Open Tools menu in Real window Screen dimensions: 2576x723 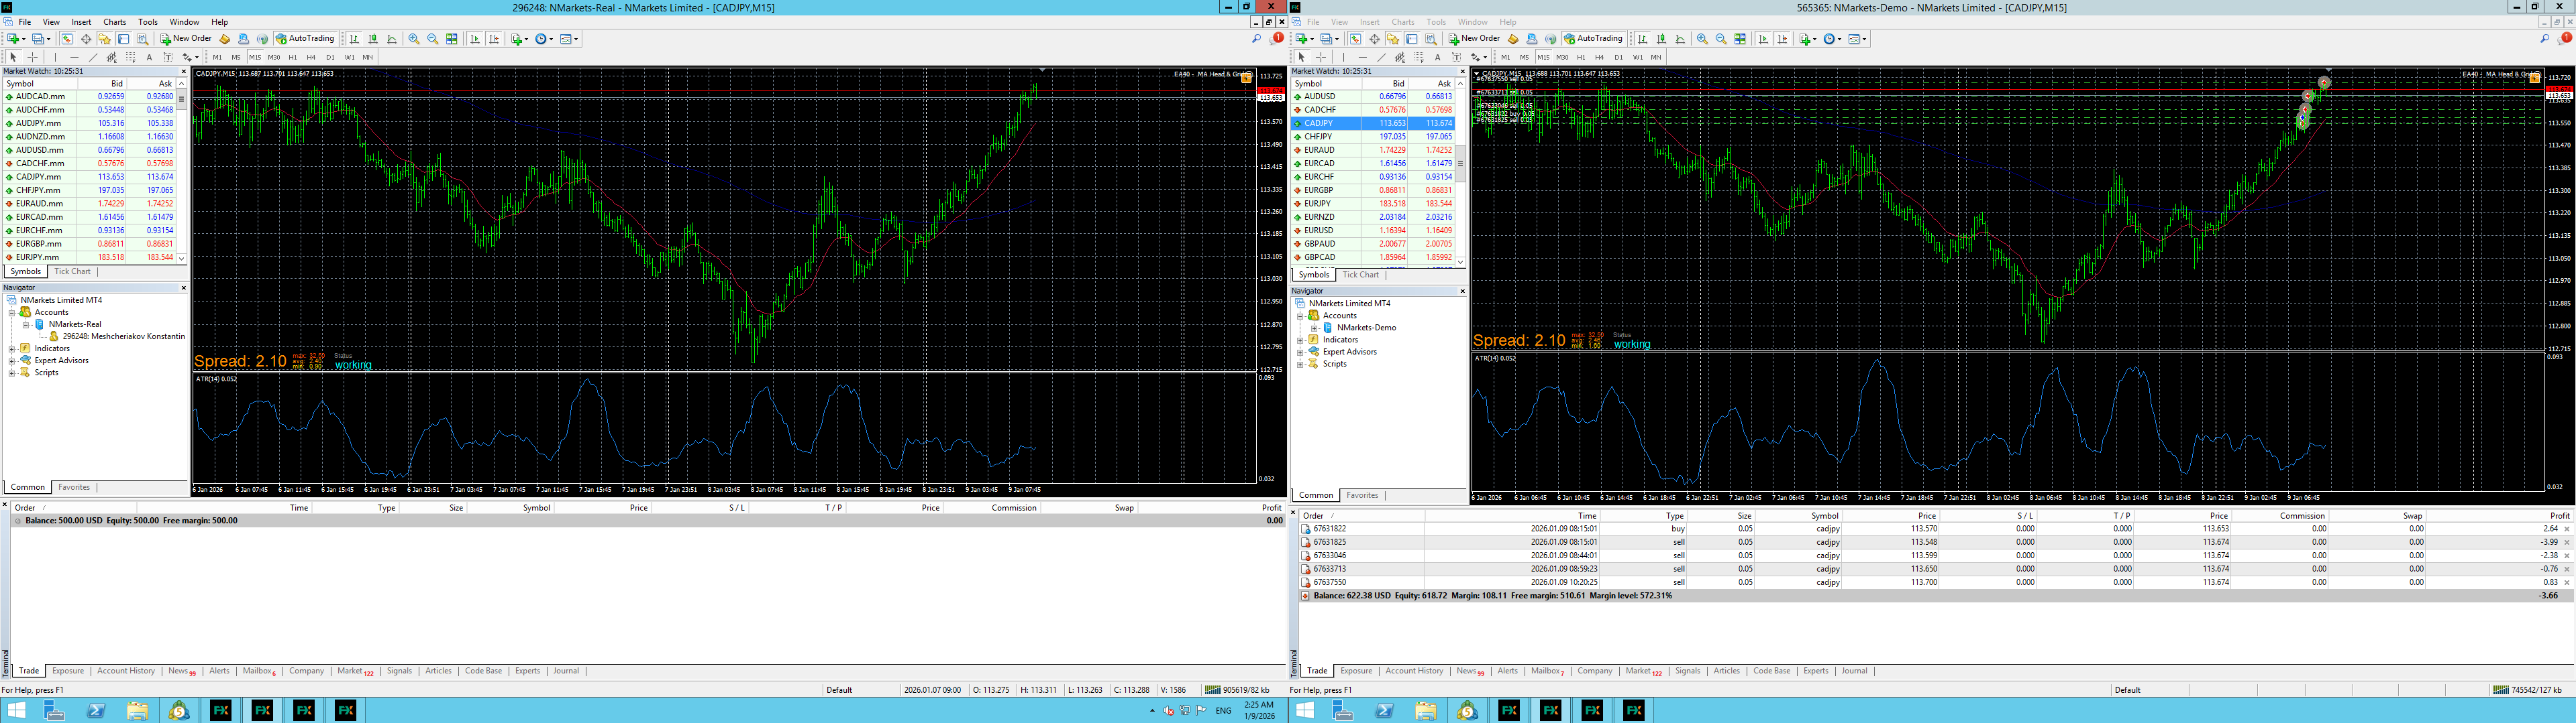click(x=148, y=22)
